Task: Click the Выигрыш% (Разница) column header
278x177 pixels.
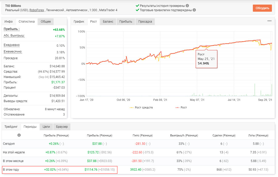Action: coord(184,135)
